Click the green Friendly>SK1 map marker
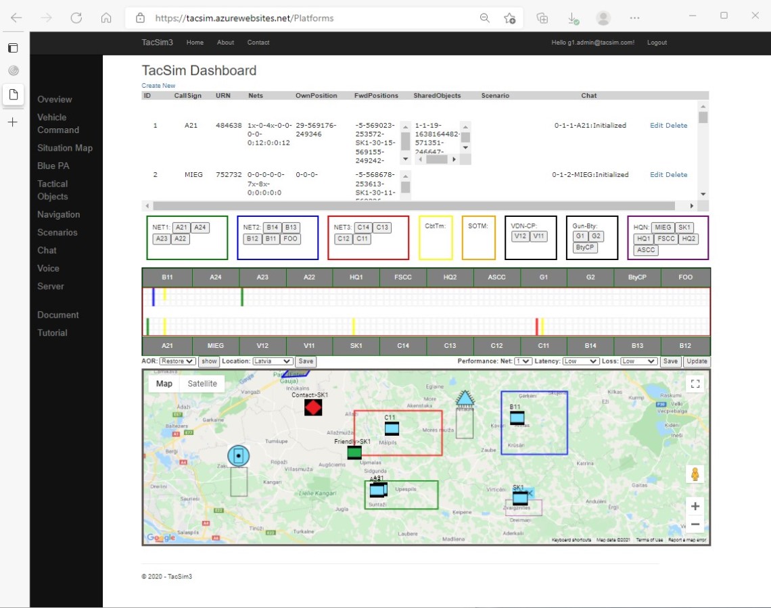This screenshot has width=771, height=608. pos(354,453)
